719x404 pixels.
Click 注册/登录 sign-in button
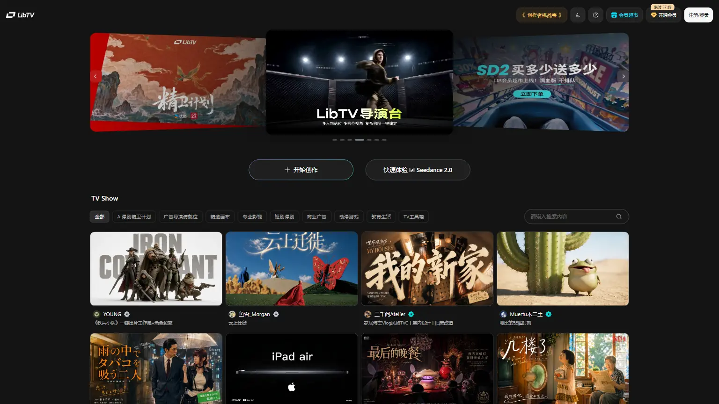pos(698,15)
